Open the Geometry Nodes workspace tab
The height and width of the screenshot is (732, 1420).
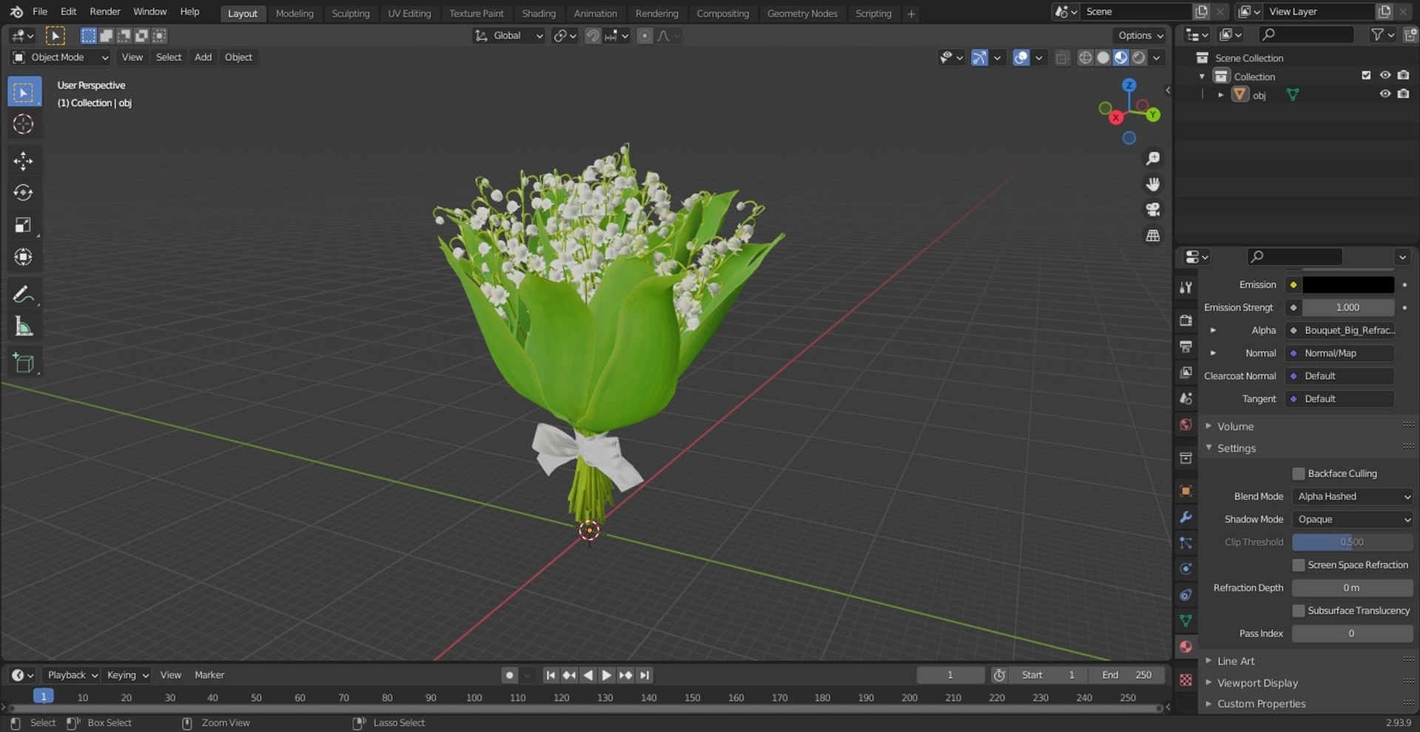(x=802, y=13)
